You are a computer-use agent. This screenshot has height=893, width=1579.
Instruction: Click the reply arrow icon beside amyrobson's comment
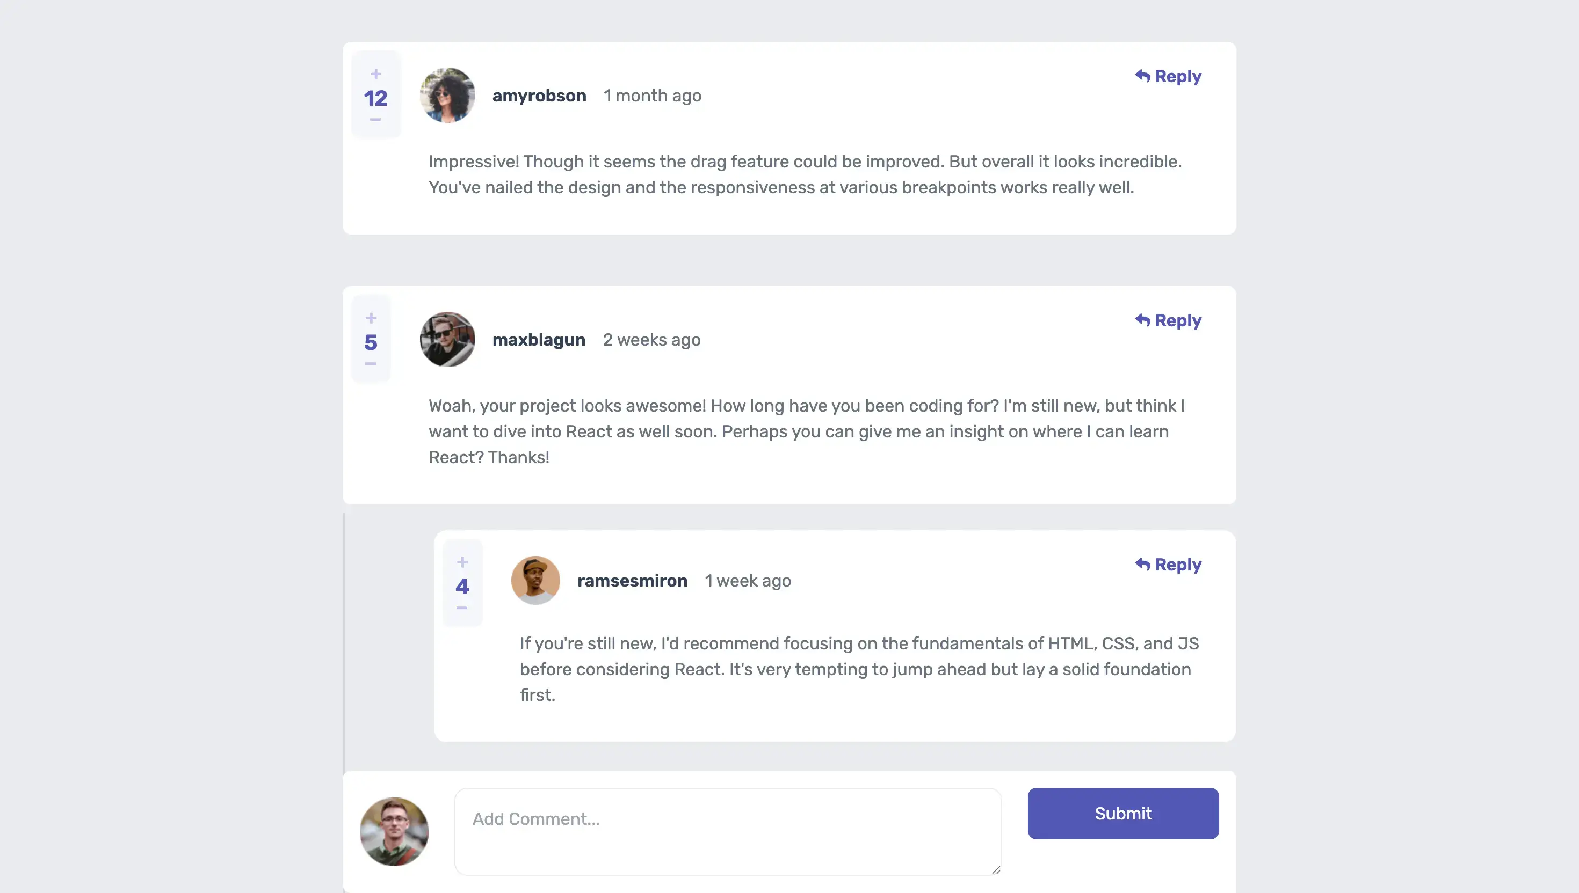pos(1143,76)
